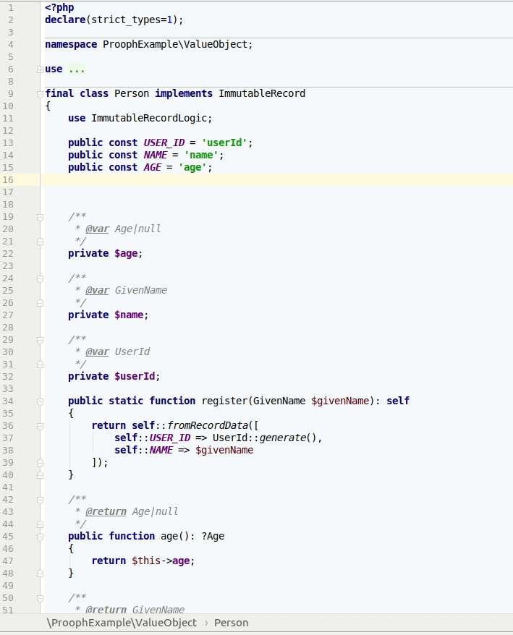This screenshot has width=513, height=635.
Task: Click the ImmutableRecord interface name on line 9
Action: click(262, 93)
